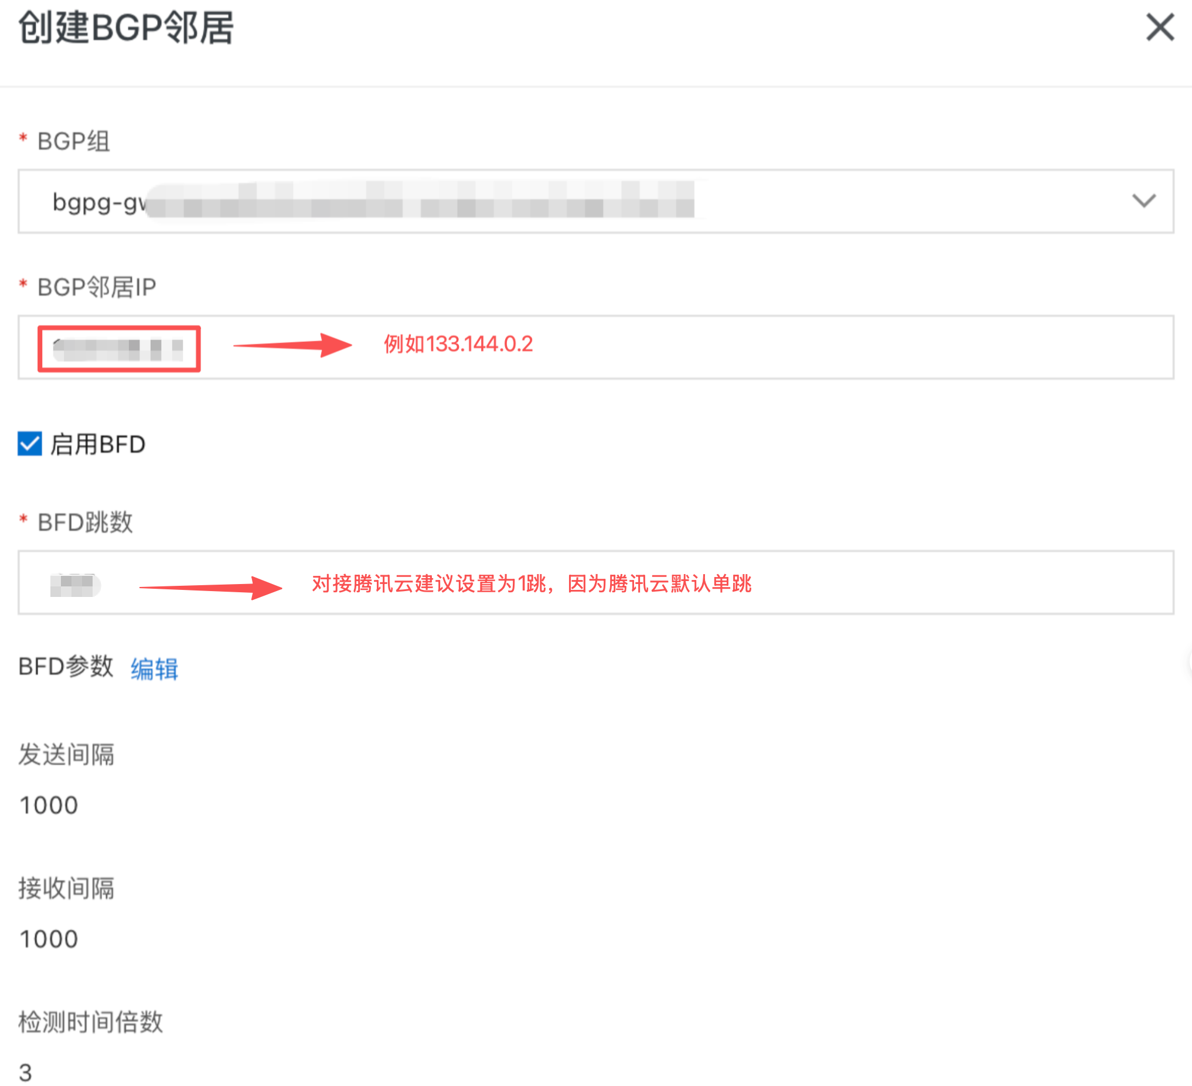Expand the BGP组 dropdown chevron
Screen dimensions: 1192x1086
coord(1143,201)
